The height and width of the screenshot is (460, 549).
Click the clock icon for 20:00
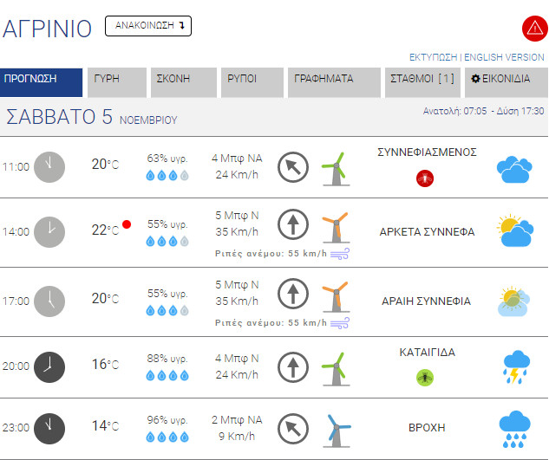click(49, 366)
